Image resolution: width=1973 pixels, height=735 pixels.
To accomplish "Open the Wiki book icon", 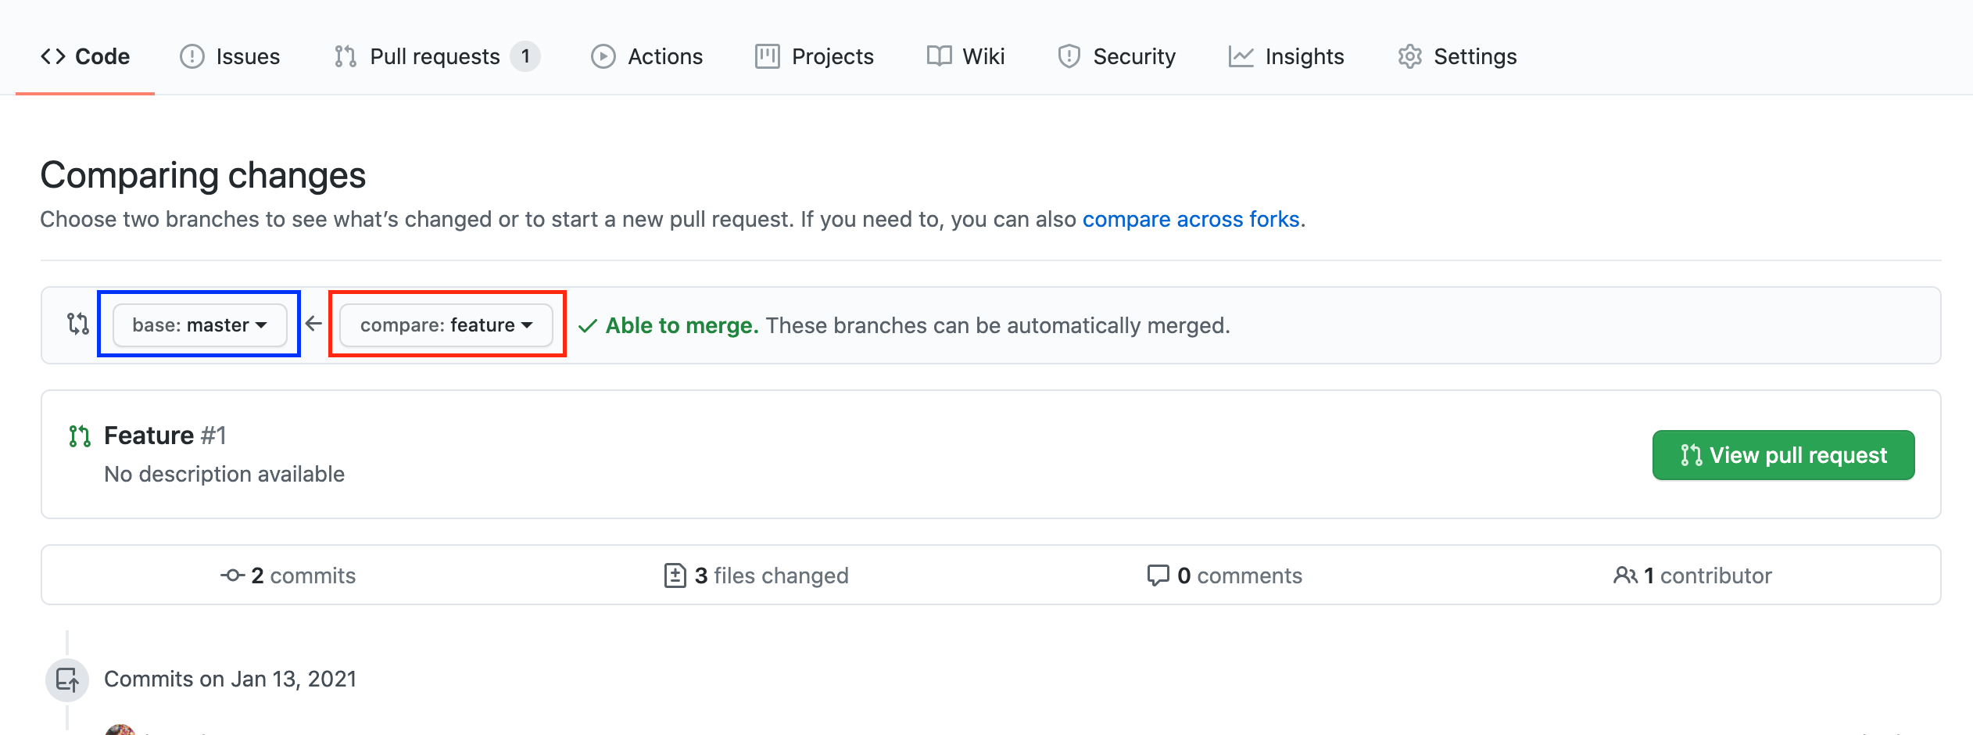I will tap(942, 56).
